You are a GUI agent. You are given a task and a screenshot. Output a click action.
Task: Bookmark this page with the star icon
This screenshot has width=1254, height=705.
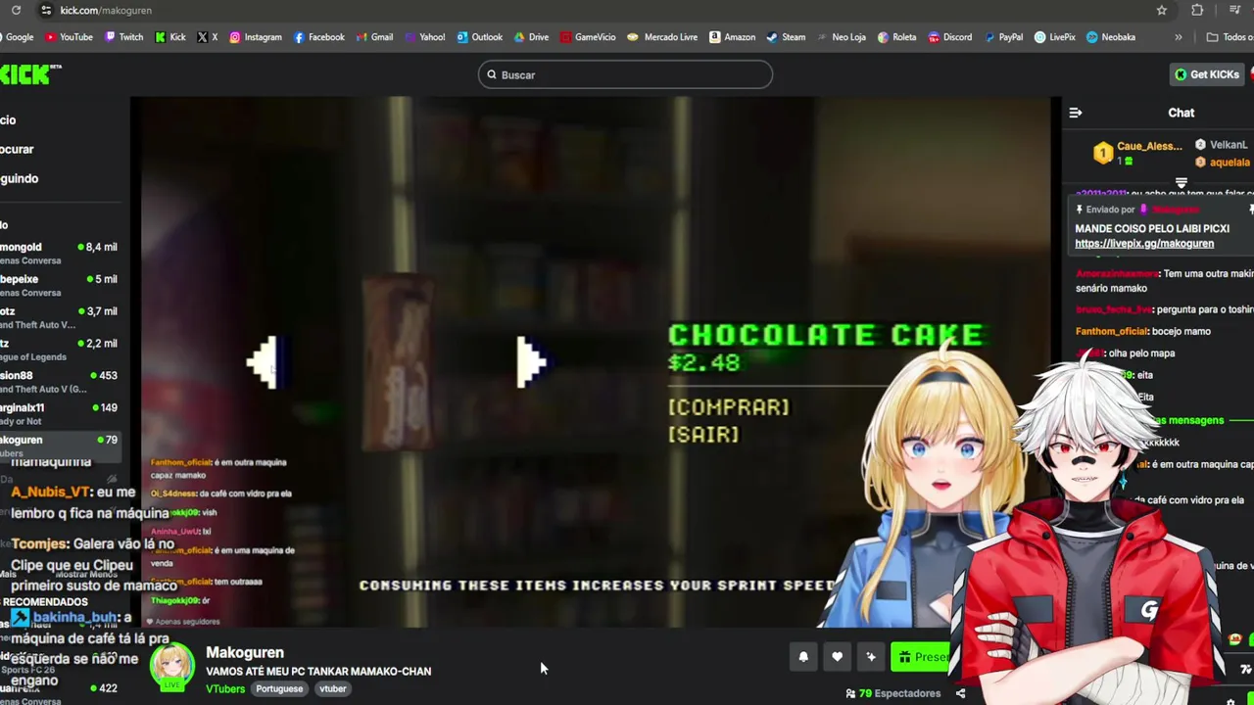(x=1162, y=10)
